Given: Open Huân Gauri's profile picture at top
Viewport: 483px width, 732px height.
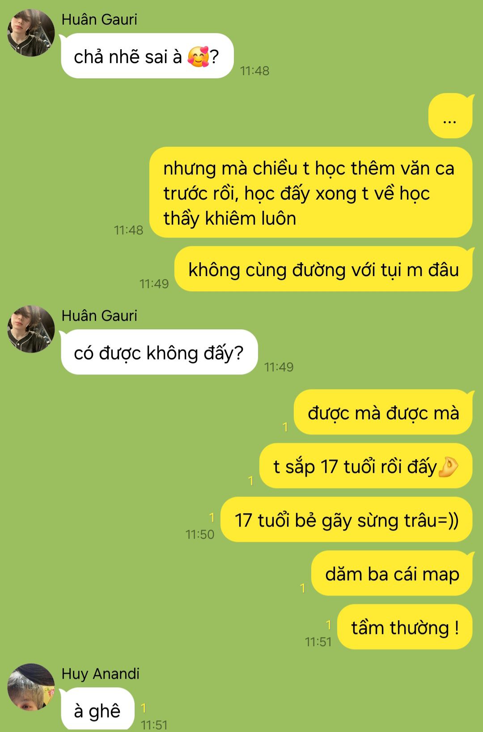Looking at the screenshot, I should (31, 33).
